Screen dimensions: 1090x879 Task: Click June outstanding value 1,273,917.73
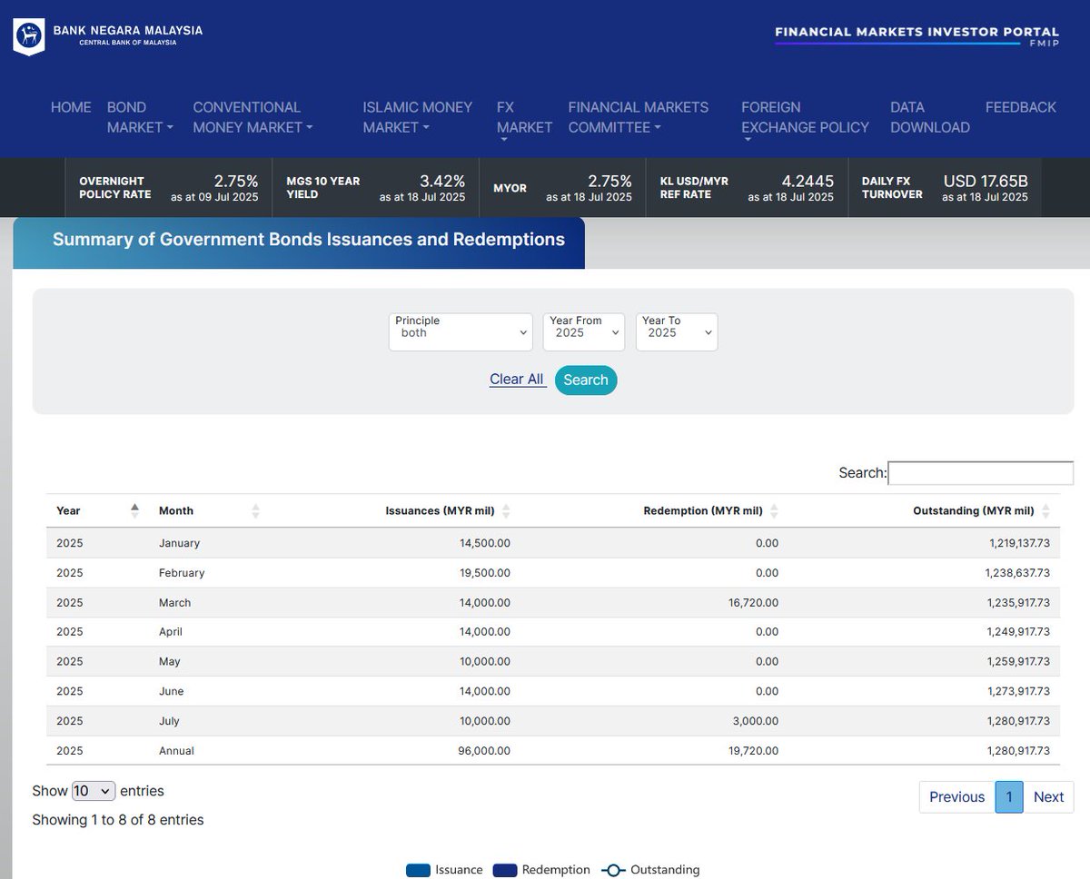coord(1017,692)
